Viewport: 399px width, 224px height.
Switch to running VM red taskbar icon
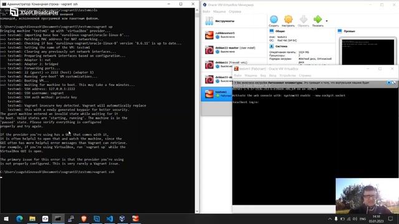tap(135, 218)
